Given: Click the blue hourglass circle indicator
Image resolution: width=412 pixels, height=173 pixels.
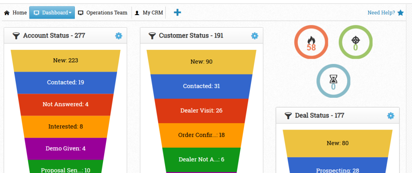Looking at the screenshot, I should tap(333, 81).
